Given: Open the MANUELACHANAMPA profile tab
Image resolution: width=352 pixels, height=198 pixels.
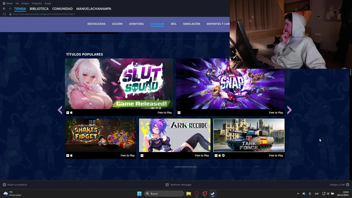Looking at the screenshot, I should point(94,9).
